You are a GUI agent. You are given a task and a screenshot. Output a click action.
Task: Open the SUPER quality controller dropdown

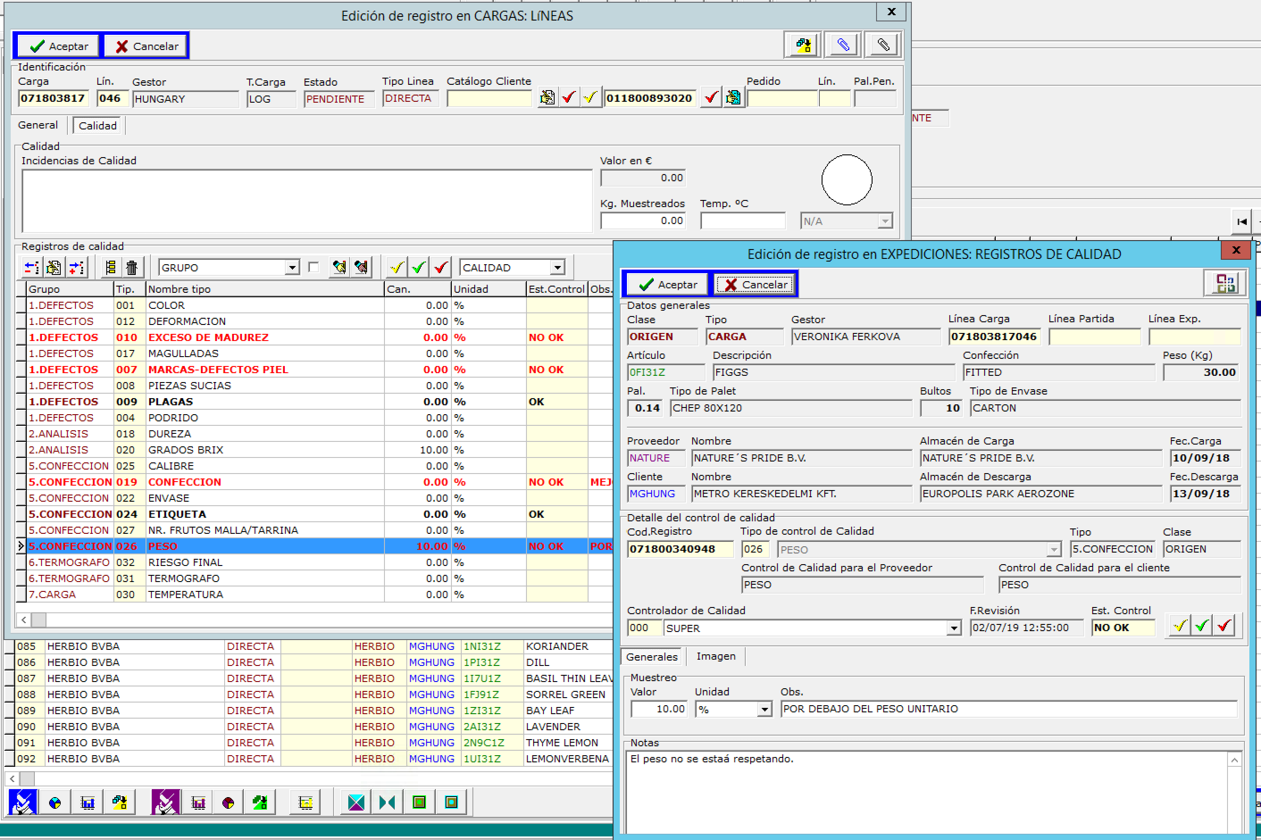pos(953,628)
